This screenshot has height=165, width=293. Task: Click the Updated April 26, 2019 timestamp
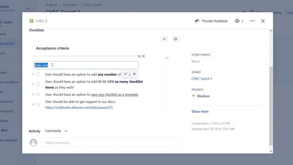click(x=213, y=129)
